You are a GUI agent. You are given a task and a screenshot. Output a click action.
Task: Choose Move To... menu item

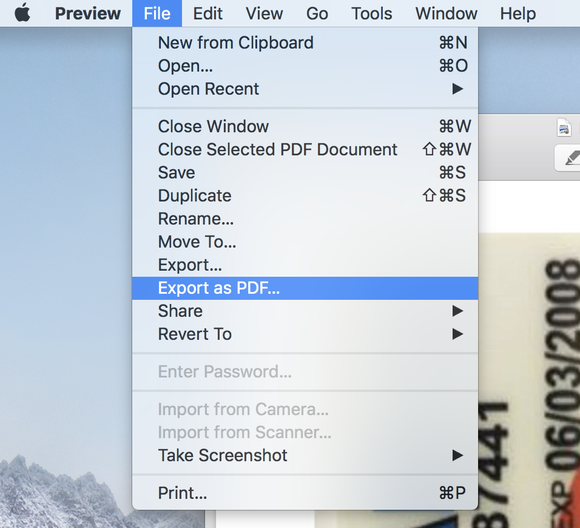(x=305, y=242)
